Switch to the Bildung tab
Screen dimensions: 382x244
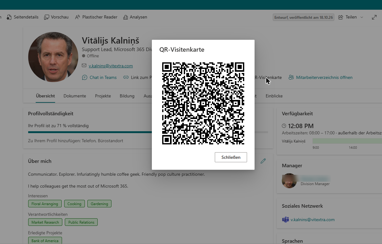pos(127,96)
